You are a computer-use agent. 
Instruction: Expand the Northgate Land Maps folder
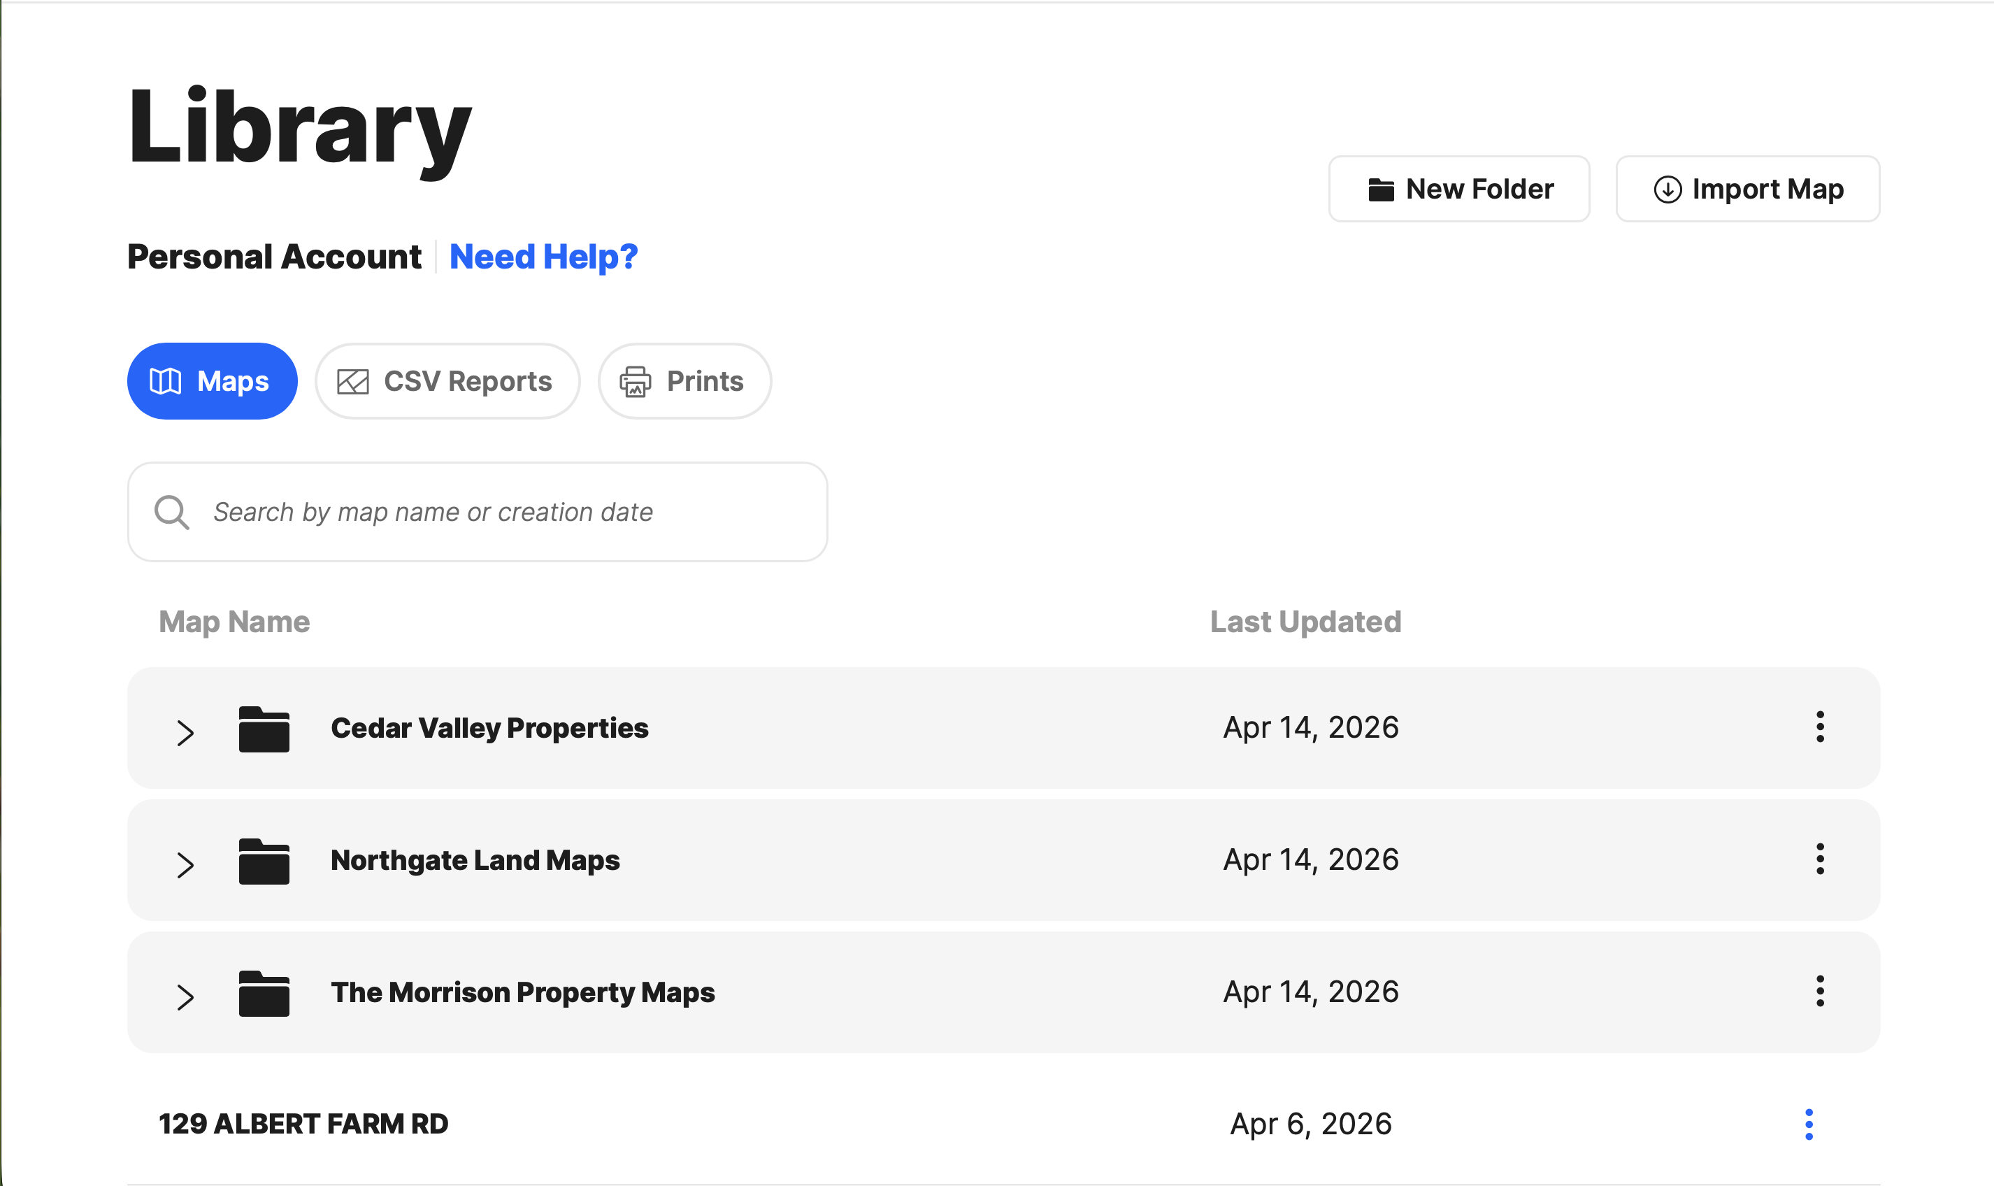point(185,865)
